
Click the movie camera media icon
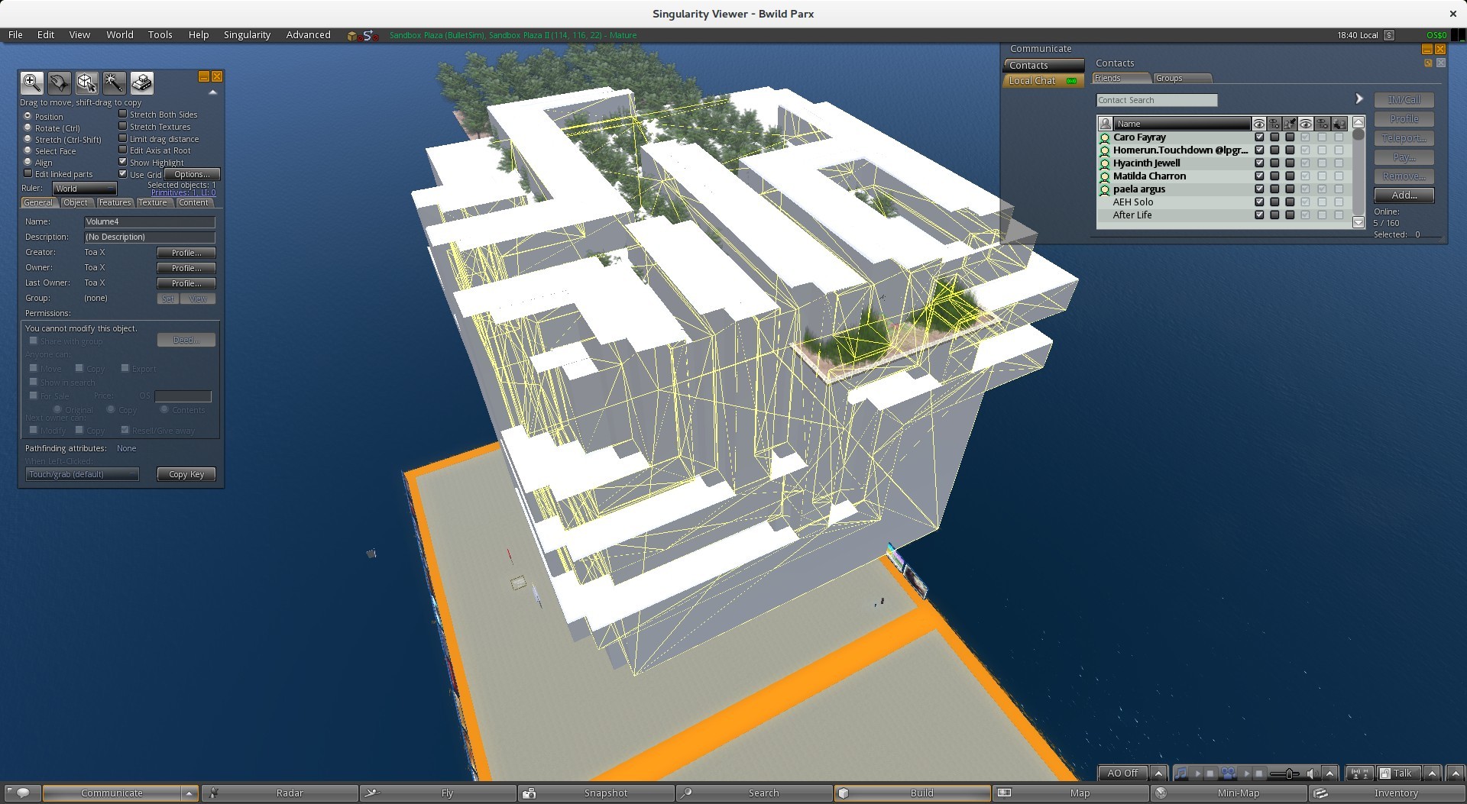coord(1229,773)
